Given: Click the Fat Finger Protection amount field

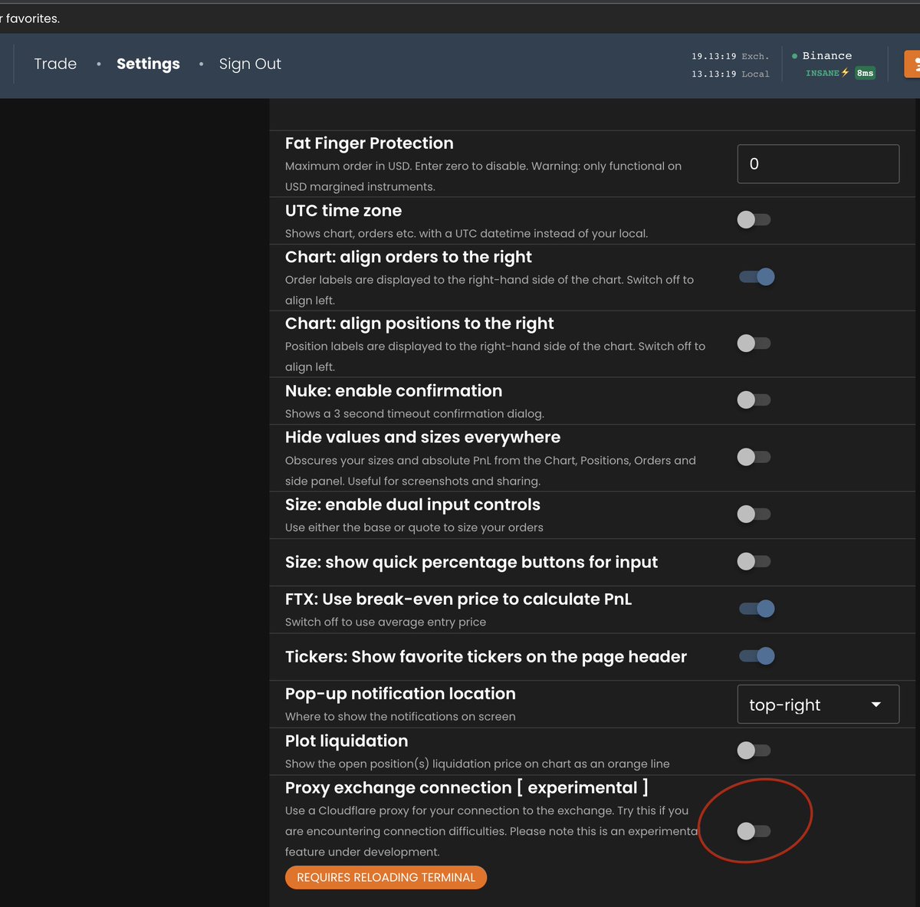Looking at the screenshot, I should point(817,163).
